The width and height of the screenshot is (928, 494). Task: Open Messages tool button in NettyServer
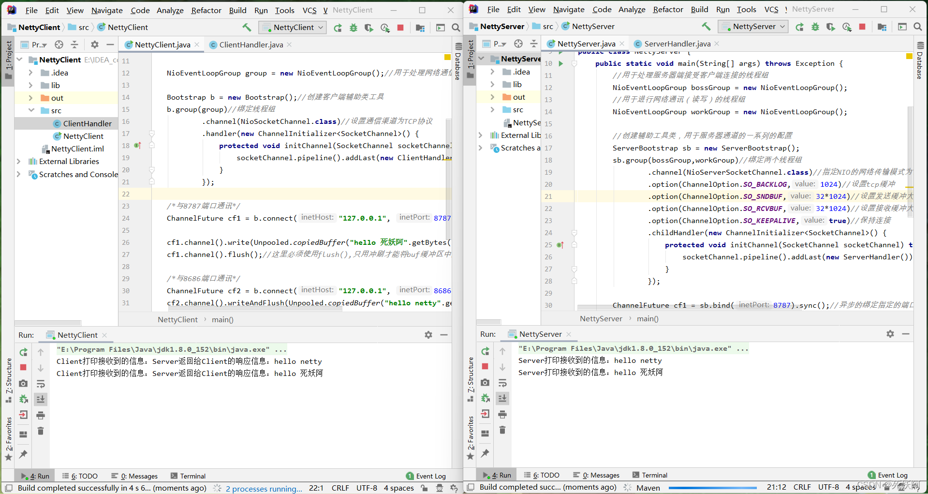click(596, 475)
